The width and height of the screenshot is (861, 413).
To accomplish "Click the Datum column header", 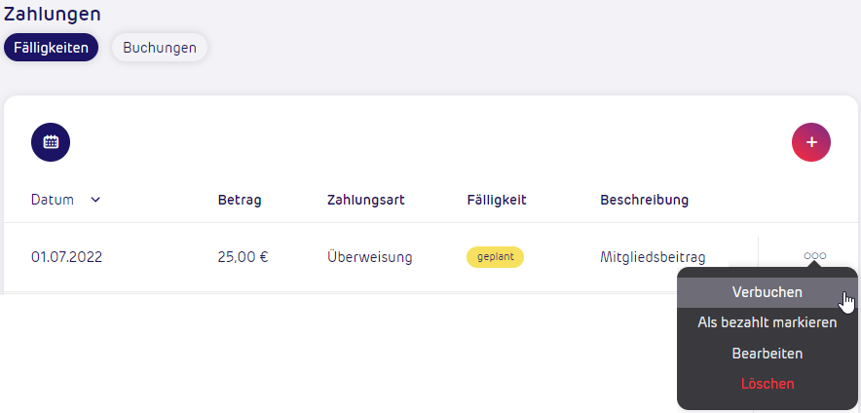I will pos(53,200).
